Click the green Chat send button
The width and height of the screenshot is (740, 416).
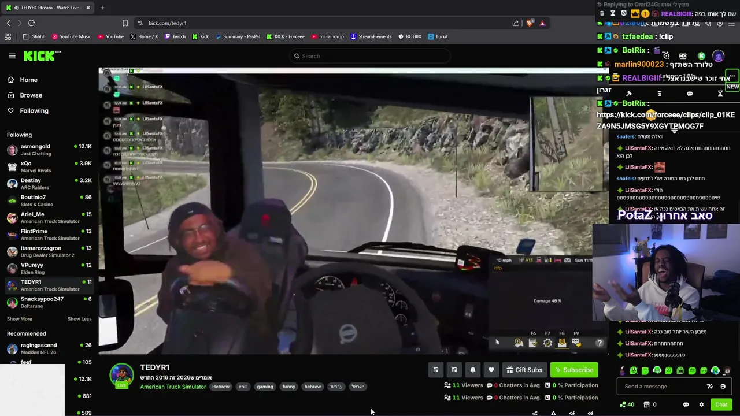(x=721, y=404)
